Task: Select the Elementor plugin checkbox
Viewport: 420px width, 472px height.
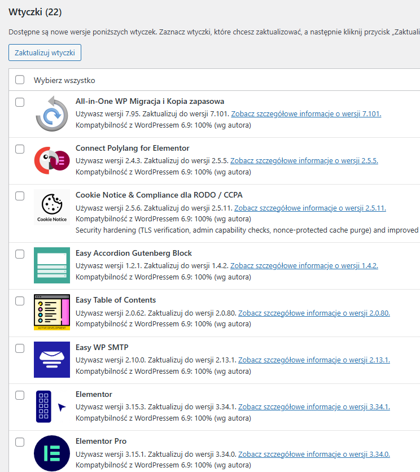Action: tap(20, 395)
